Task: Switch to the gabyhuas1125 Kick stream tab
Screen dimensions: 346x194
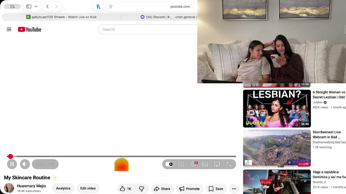Action: click(61, 17)
